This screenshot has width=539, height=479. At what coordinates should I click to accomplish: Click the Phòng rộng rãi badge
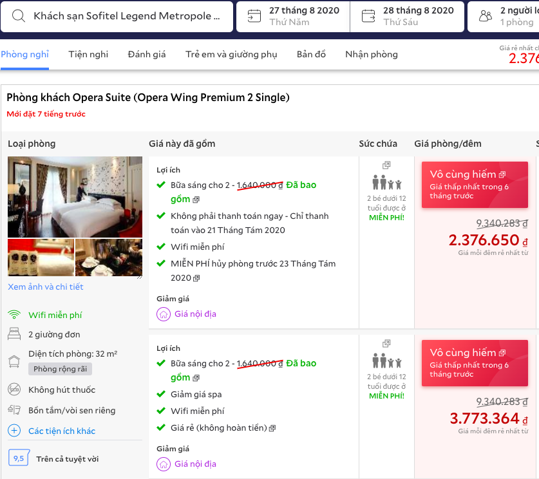click(x=60, y=369)
